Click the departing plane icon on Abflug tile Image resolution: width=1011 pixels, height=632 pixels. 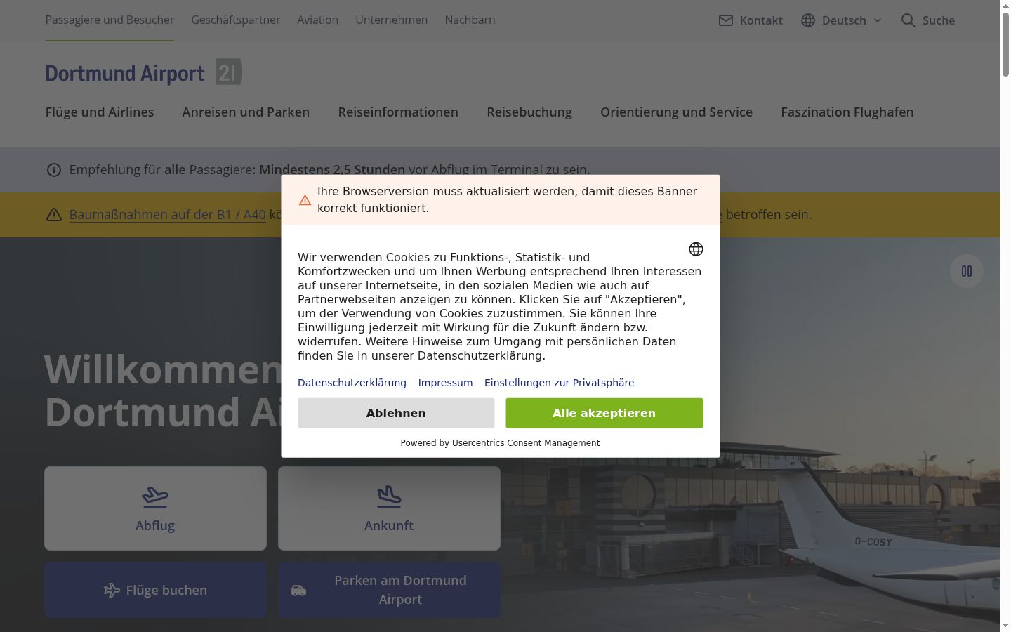click(x=155, y=497)
